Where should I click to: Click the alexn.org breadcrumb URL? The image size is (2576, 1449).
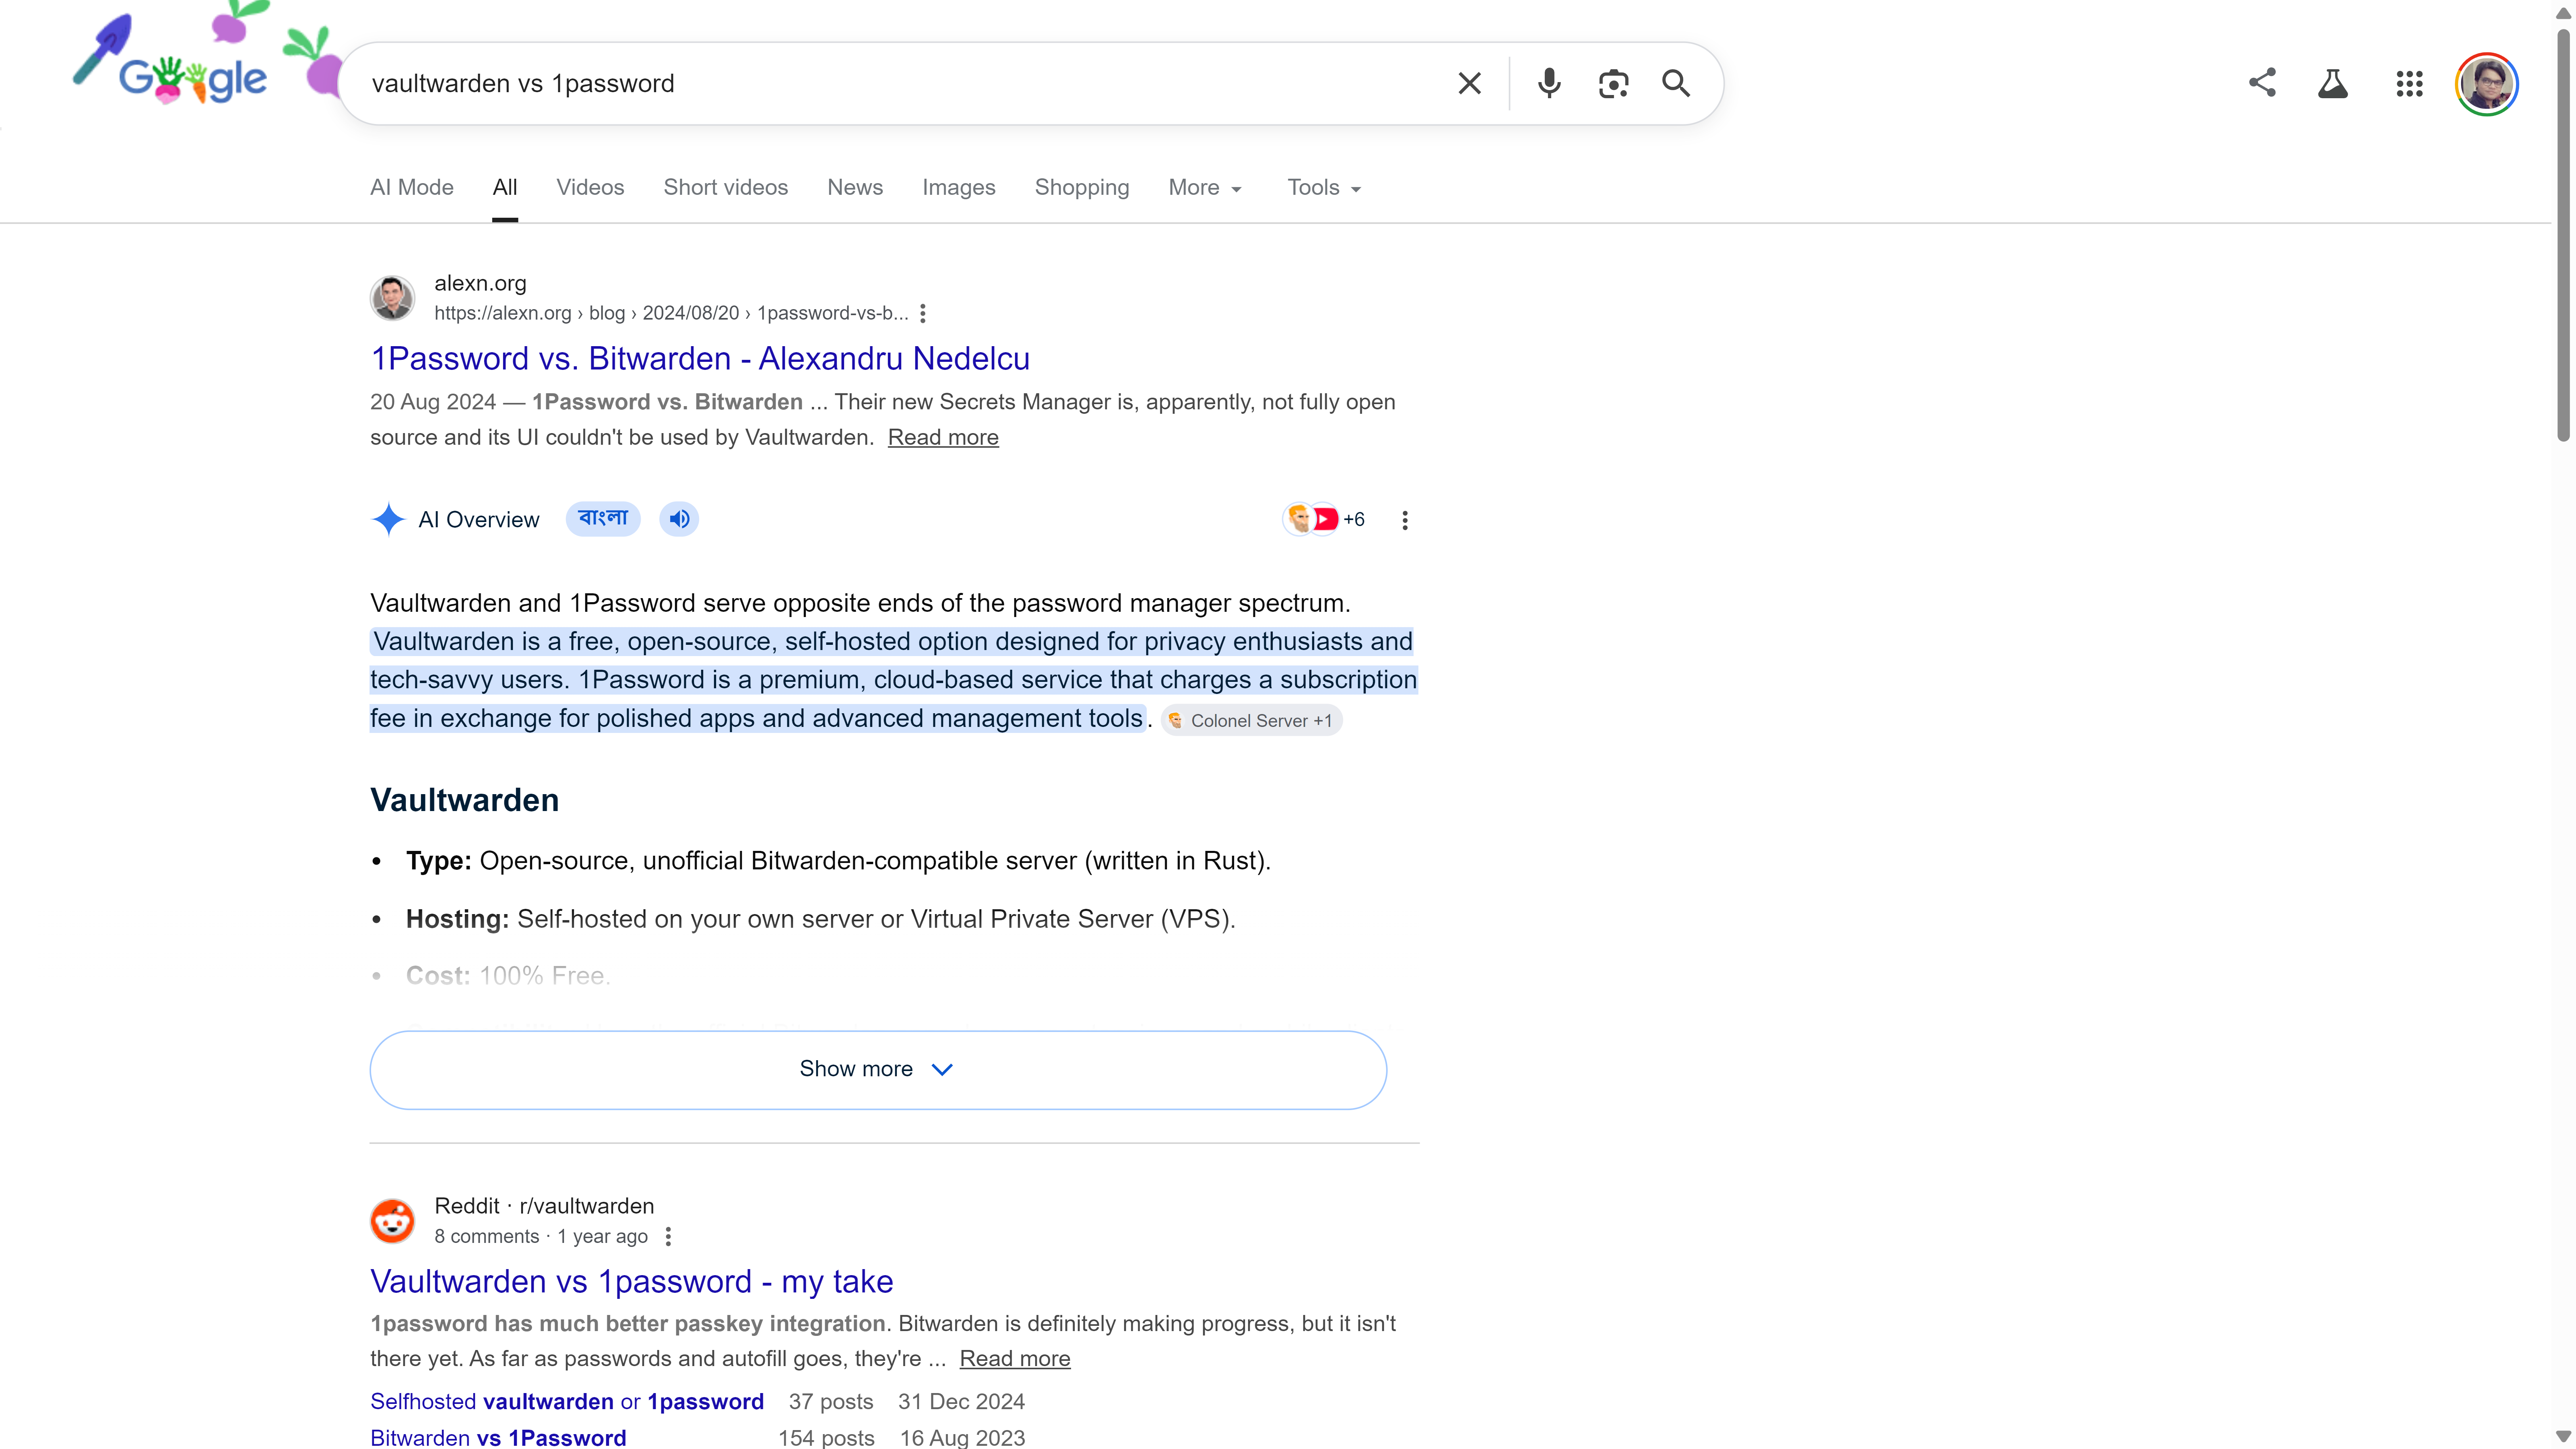pyautogui.click(x=671, y=313)
